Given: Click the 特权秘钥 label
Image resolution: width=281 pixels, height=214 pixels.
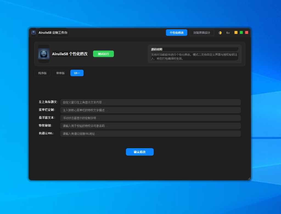Looking at the screenshot, I should point(45,126).
